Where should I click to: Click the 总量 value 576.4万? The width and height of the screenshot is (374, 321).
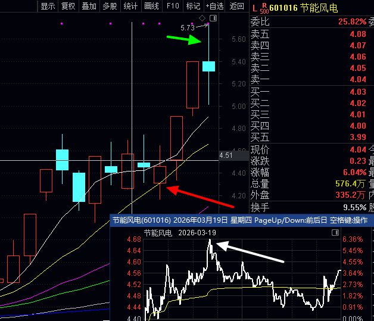pyautogui.click(x=350, y=183)
